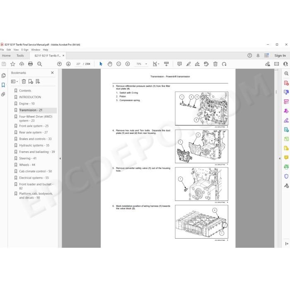
Task: Open the Engine - 10 bookmark
Action: point(27,104)
